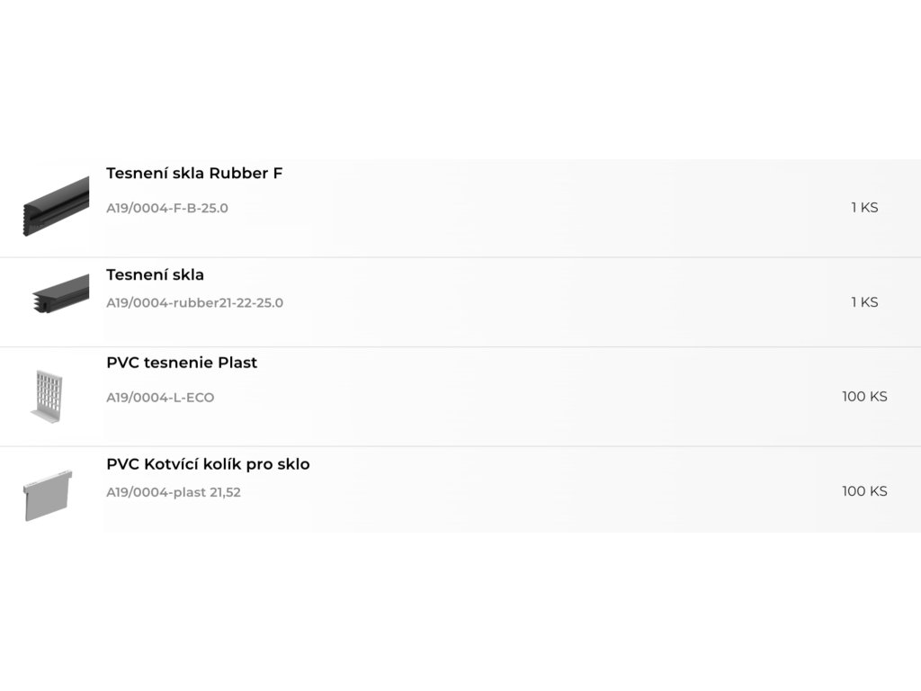The image size is (921, 691).
Task: Select the Tesnení skla rubber21-22 row
Action: [x=460, y=302]
